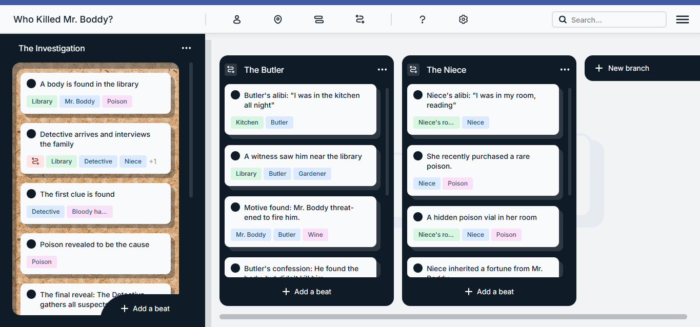Select the 'Poison revealed to be the cause' beat
This screenshot has height=327, width=700.
click(94, 244)
